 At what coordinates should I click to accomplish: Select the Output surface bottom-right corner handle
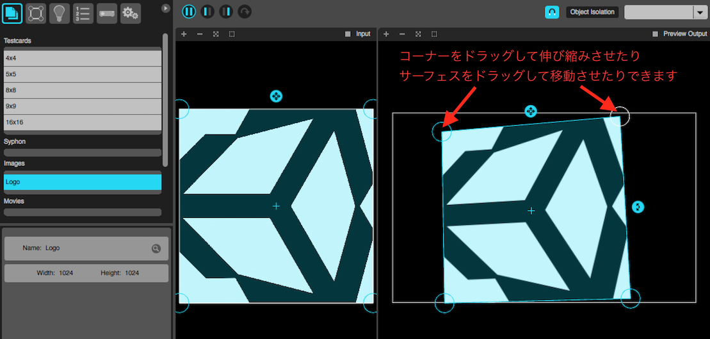click(x=631, y=299)
